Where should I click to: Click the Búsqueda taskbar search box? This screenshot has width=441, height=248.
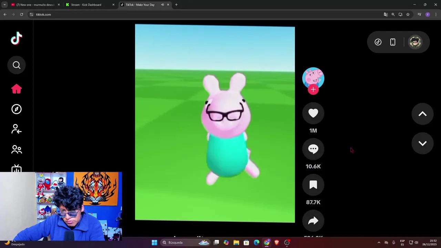186,242
